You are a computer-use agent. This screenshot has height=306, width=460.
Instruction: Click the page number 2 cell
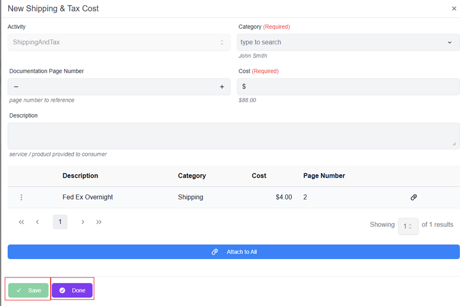coord(305,197)
